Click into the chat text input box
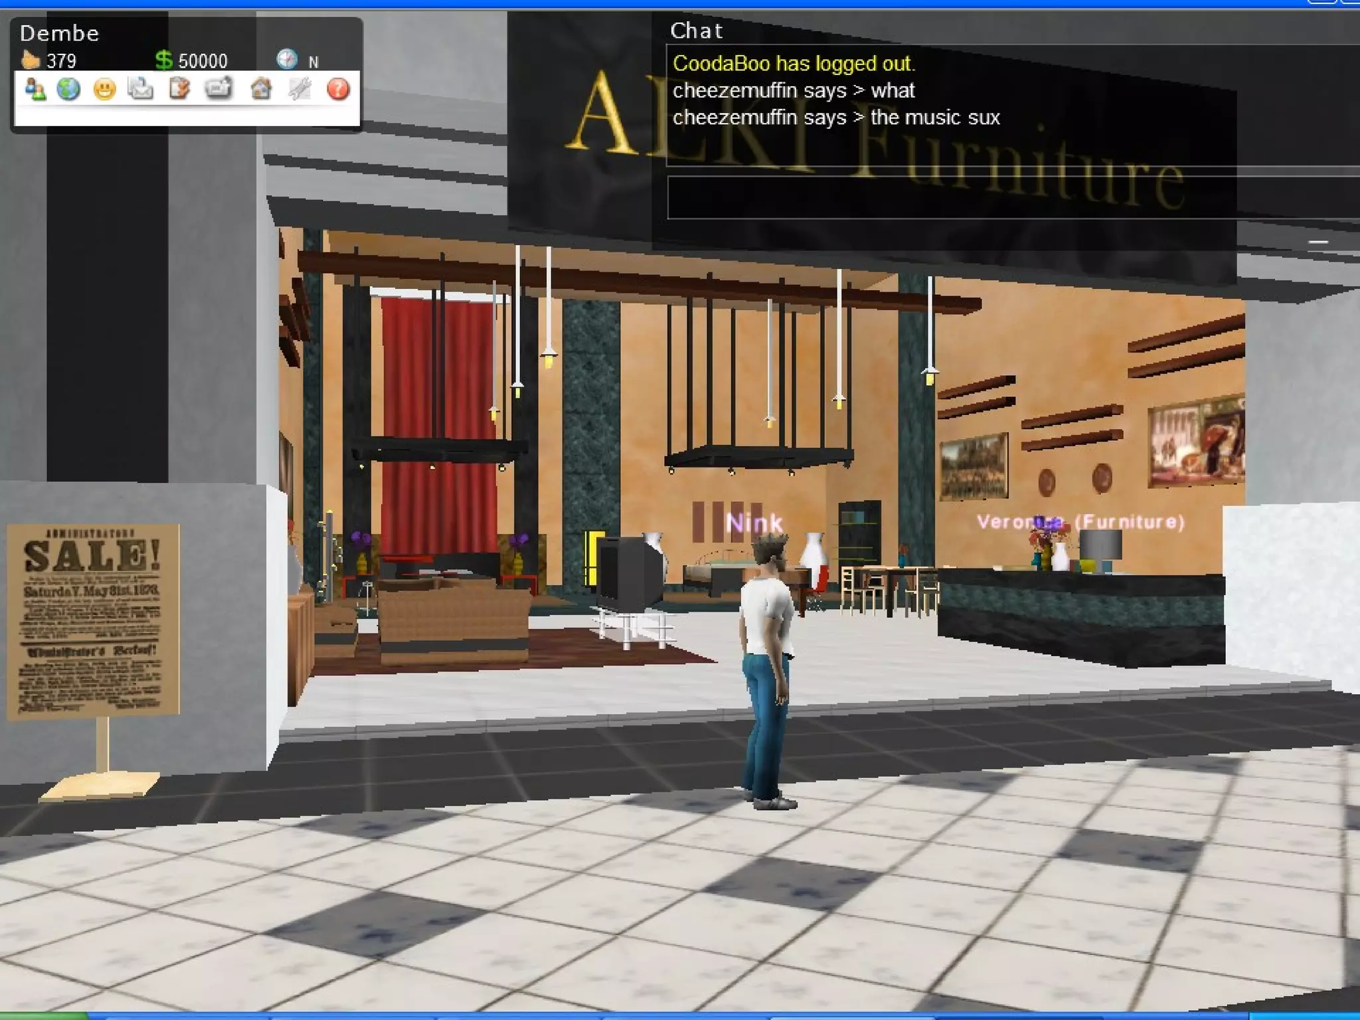This screenshot has height=1020, width=1360. [996, 197]
